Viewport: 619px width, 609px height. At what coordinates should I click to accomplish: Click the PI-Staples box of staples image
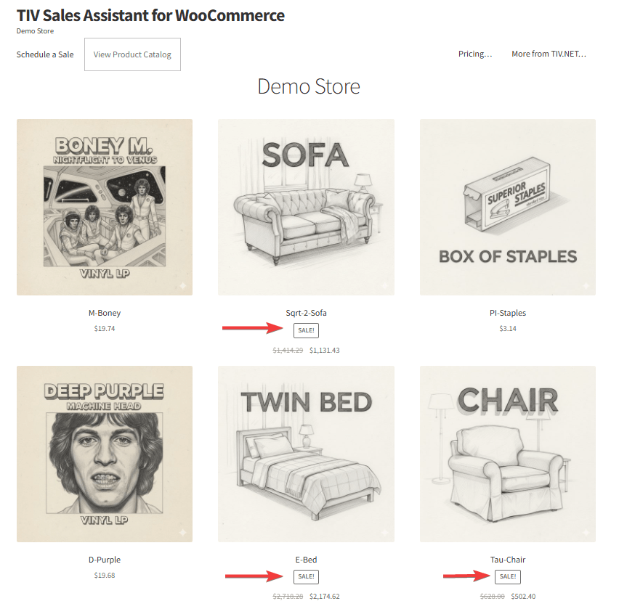pyautogui.click(x=507, y=207)
